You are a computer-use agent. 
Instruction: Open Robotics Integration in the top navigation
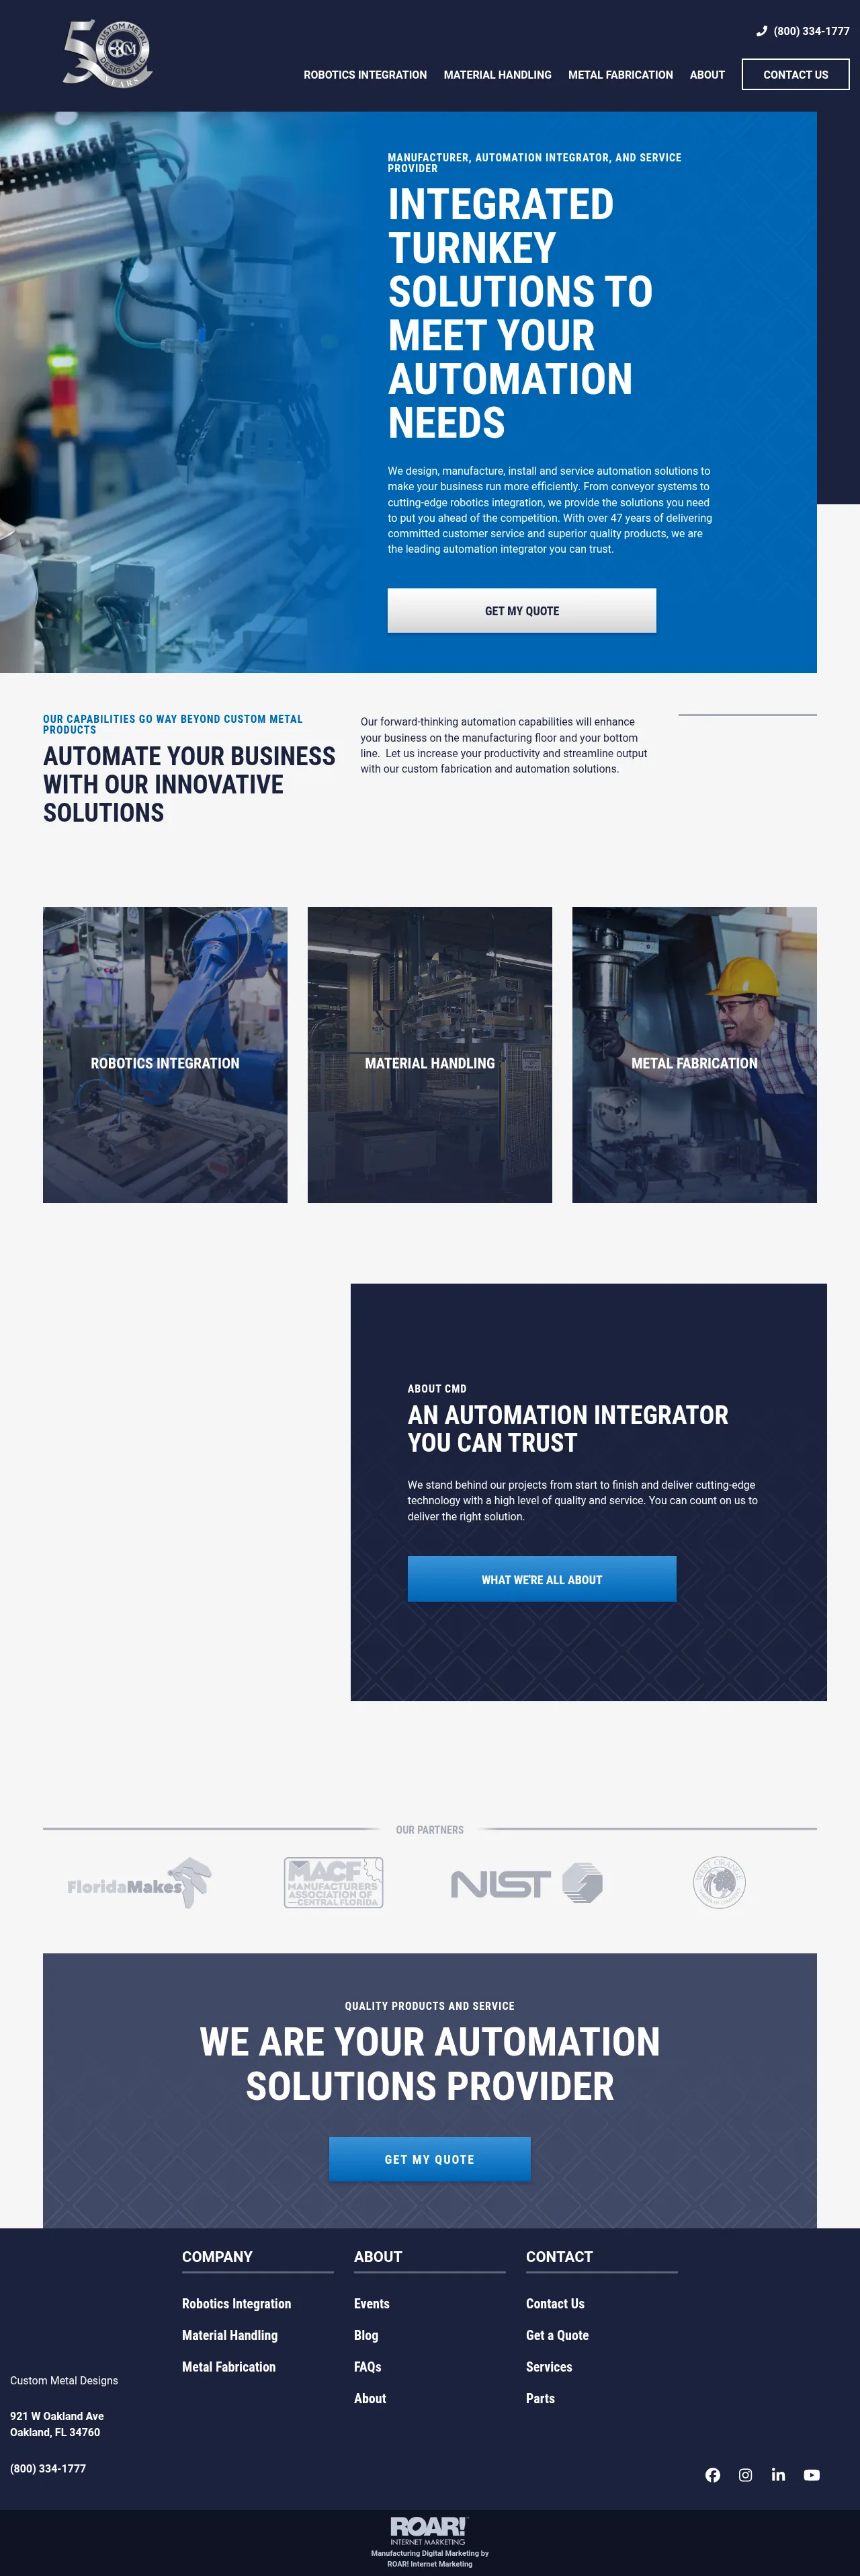point(365,75)
